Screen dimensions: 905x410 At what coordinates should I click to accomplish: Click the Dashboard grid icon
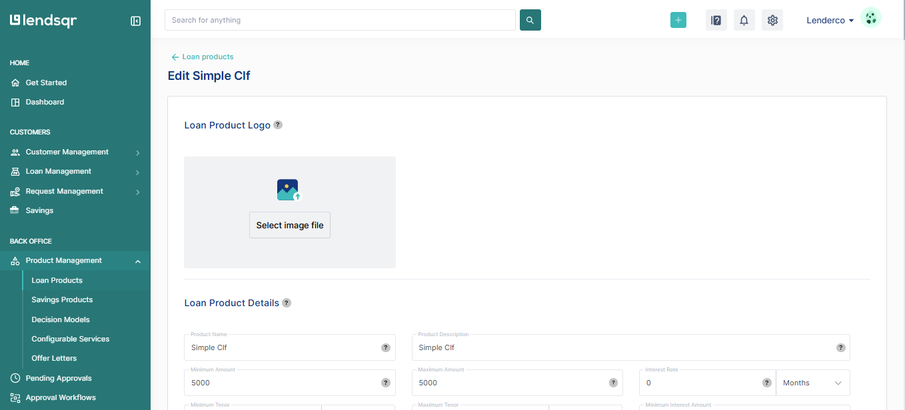point(15,102)
